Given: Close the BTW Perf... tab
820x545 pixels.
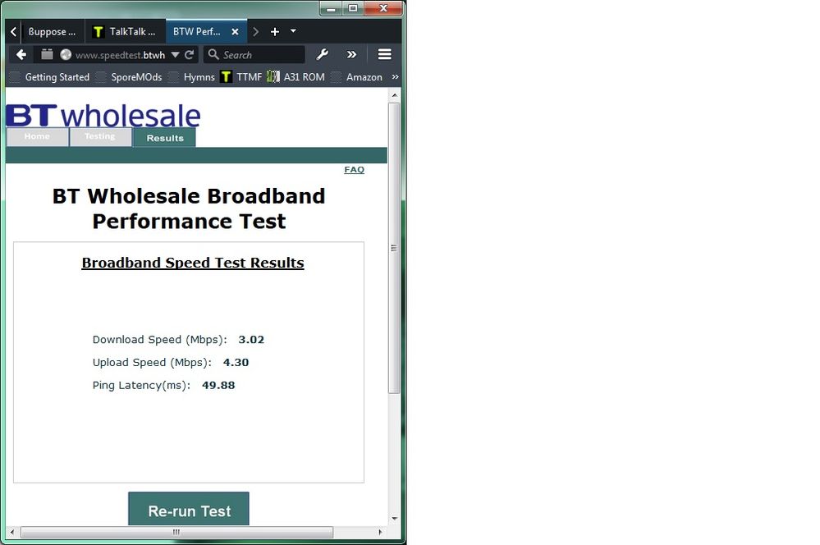Looking at the screenshot, I should 236,32.
